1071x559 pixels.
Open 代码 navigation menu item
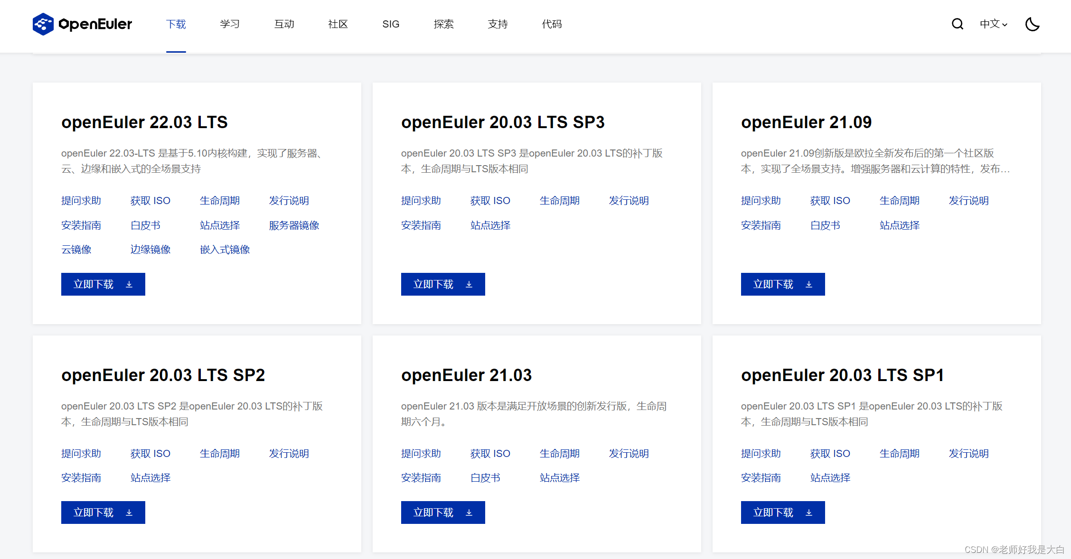point(552,24)
